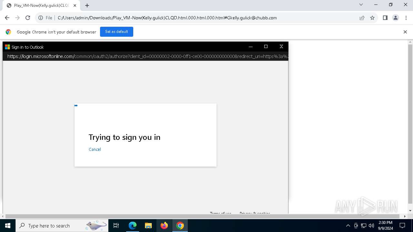Screen dimensions: 413x232
Task: Click the vertical page scrollbar
Action: click(x=410, y=124)
